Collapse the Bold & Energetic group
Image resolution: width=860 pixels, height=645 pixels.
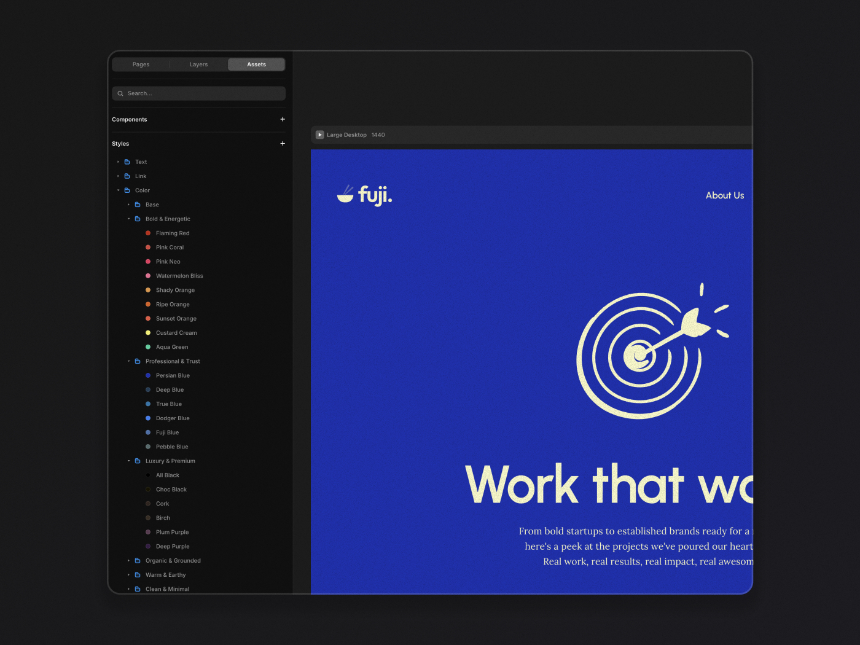(129, 219)
